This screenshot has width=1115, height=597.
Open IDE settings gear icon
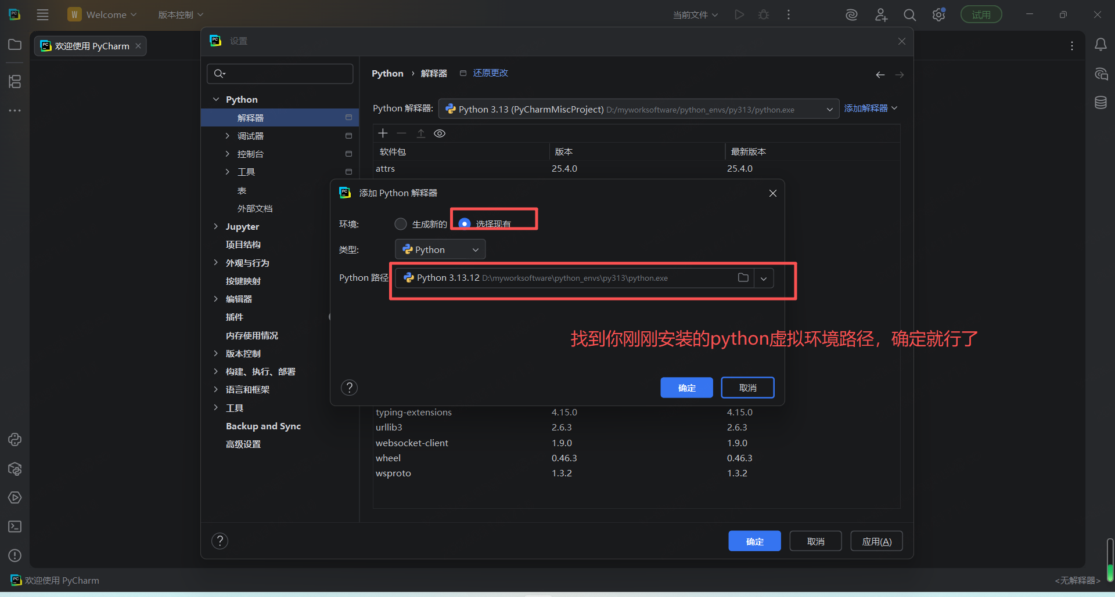[938, 15]
